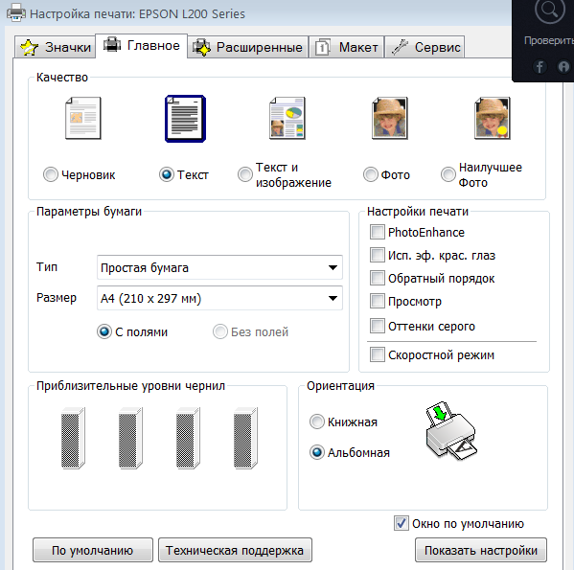Choose the Текст и изображение quality icon
Viewport: 574px width, 570px height.
pyautogui.click(x=287, y=118)
